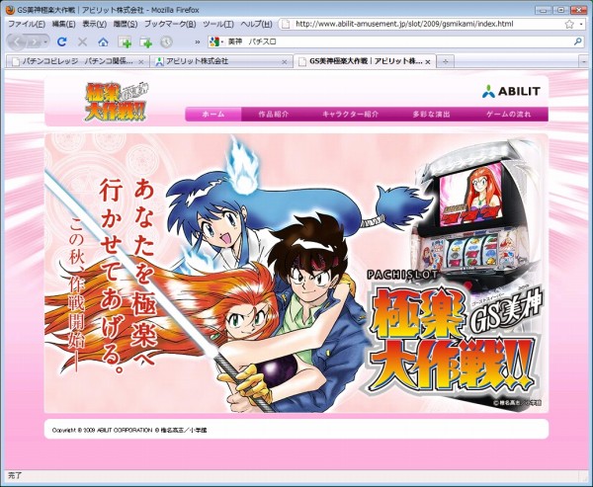Click the second green plus toolbar icon
The height and width of the screenshot is (487, 593).
[145, 41]
